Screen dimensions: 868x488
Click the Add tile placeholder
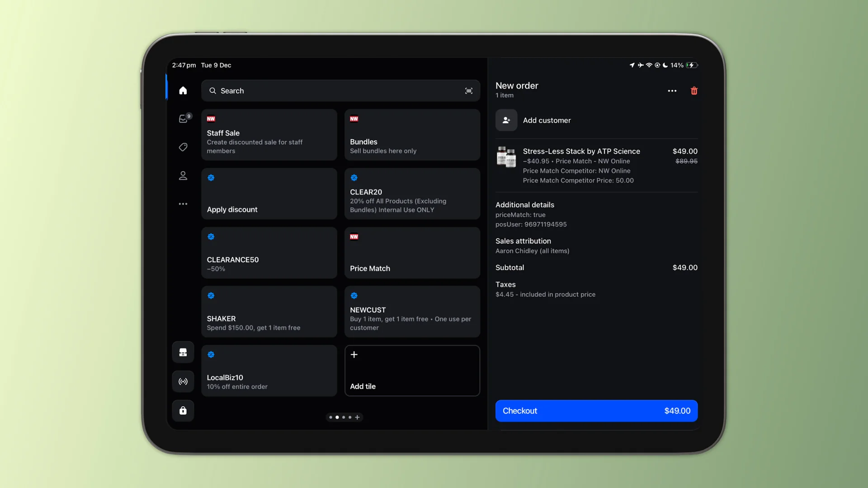(412, 371)
